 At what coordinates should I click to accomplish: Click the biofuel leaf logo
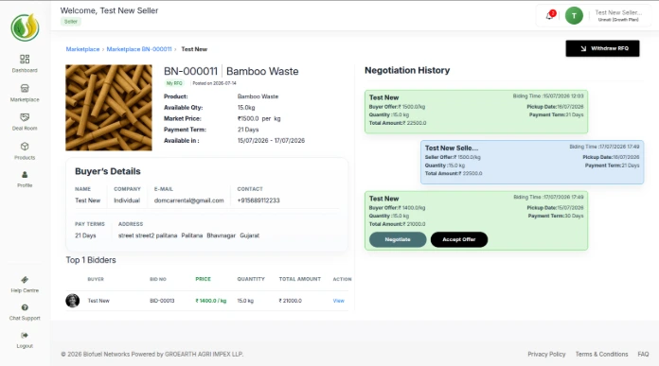tap(25, 27)
